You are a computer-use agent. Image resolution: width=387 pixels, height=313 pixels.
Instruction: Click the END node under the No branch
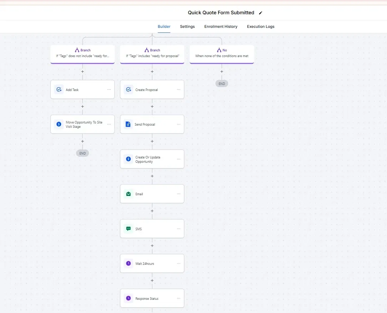coord(222,84)
